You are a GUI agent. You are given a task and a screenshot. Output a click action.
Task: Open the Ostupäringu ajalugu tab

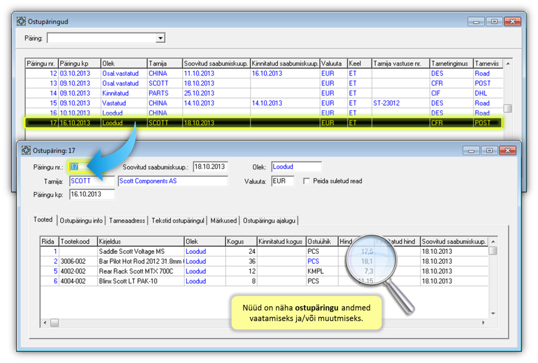point(269,221)
